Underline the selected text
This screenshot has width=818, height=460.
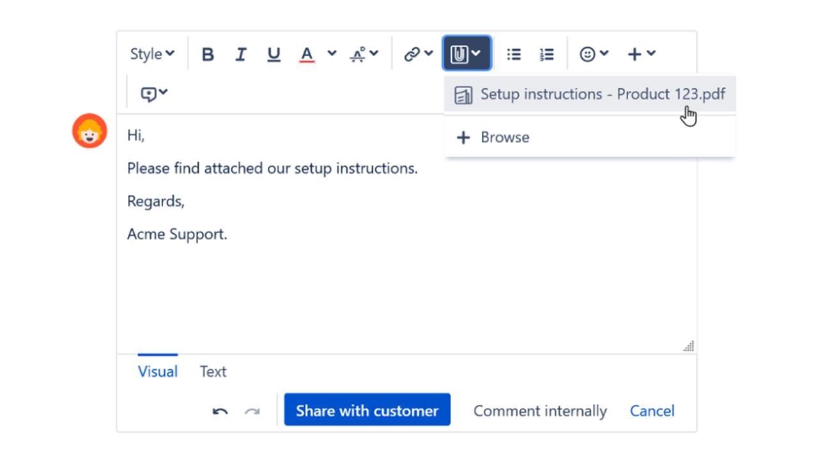(274, 54)
